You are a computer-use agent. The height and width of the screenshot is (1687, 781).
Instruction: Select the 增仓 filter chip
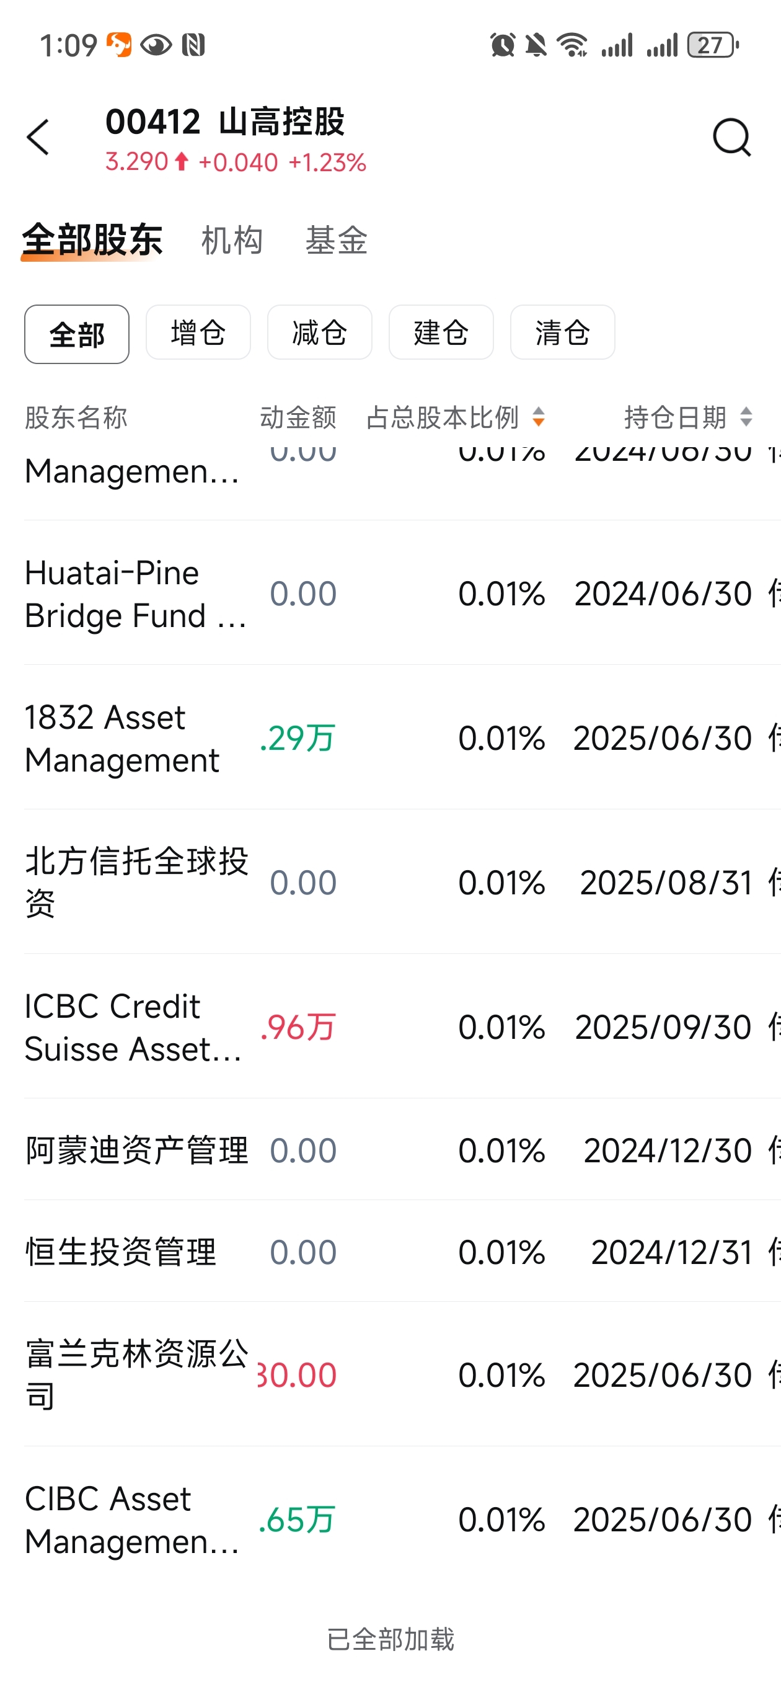(x=198, y=332)
